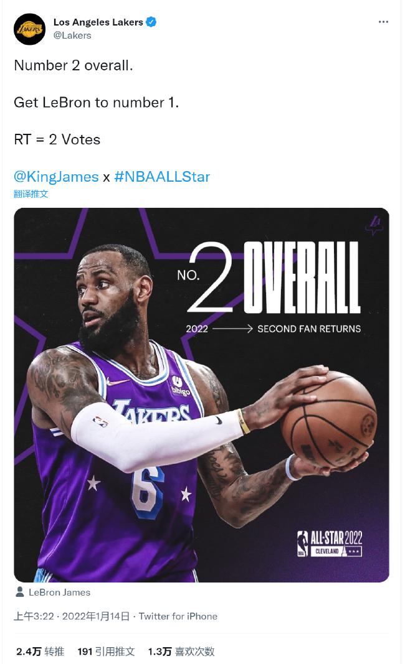Viewport: 405px width, 664px height.
Task: View the 1.3万 喜欢次数 likes list
Action: tap(181, 652)
